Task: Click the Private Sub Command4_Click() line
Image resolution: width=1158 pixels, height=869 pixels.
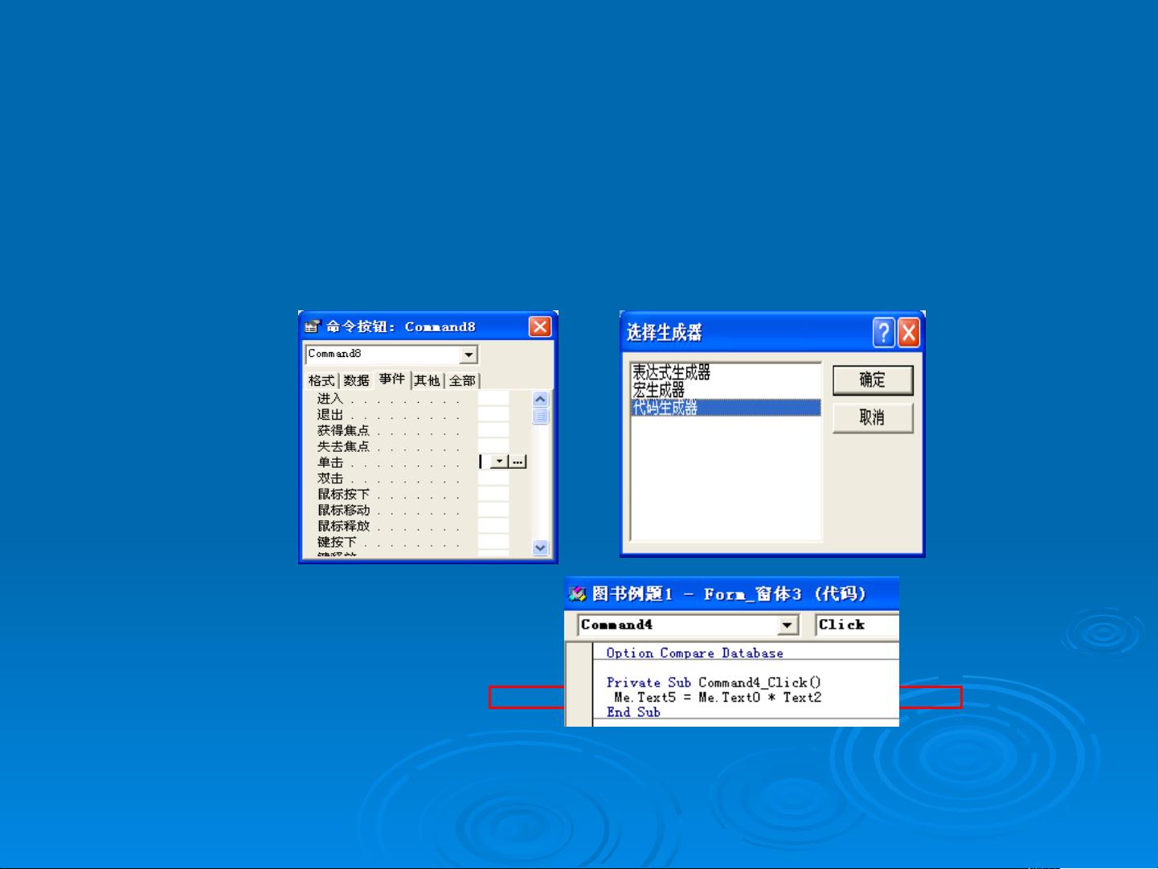Action: (714, 682)
